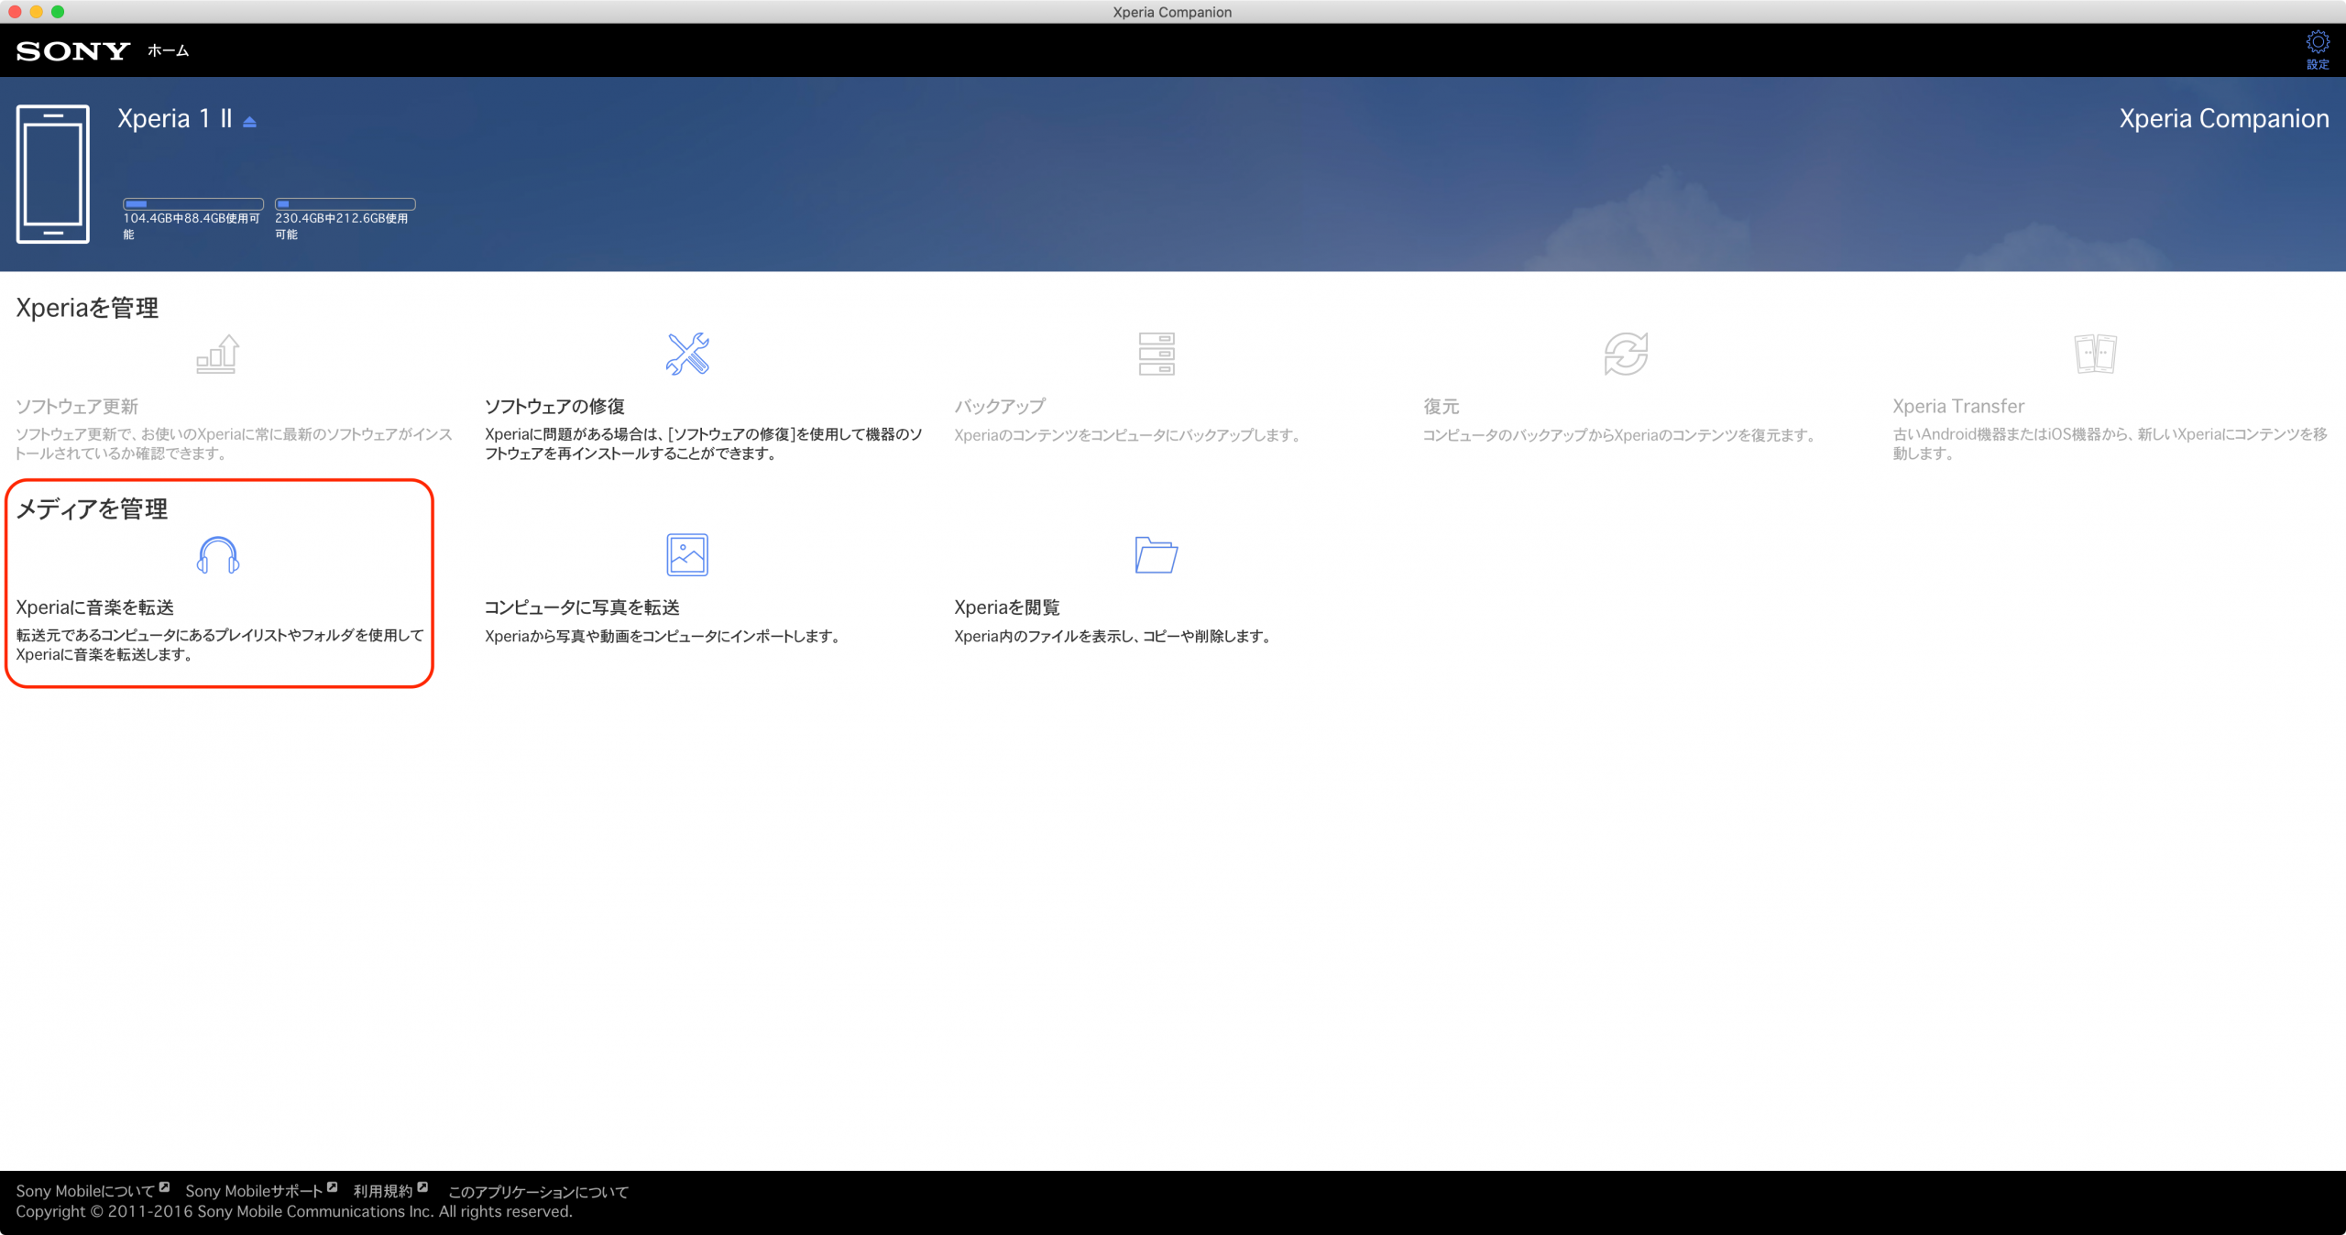
Task: Click the 104.4GB中88.4GB使用可能 text
Action: [192, 226]
